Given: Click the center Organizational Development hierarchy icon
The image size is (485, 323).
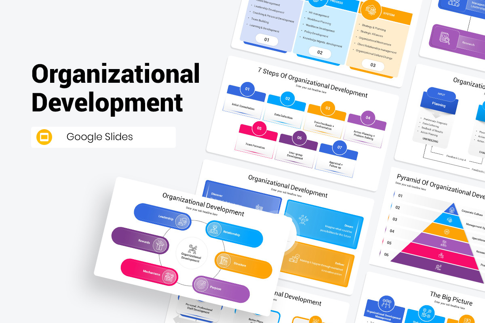Looking at the screenshot, I should [192, 249].
